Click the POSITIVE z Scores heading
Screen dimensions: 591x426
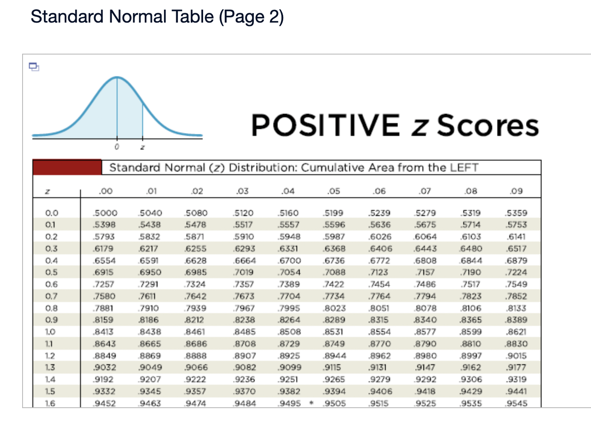395,125
